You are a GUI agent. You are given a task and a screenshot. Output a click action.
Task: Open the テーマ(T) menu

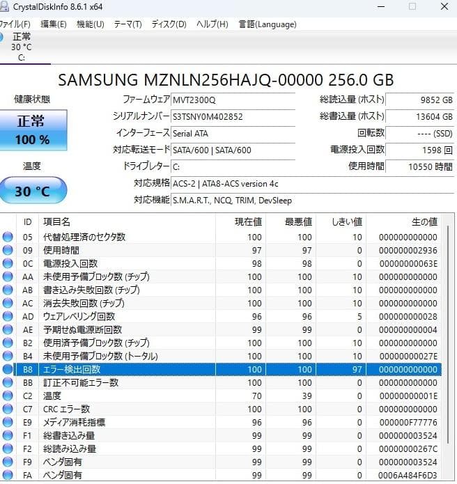127,24
